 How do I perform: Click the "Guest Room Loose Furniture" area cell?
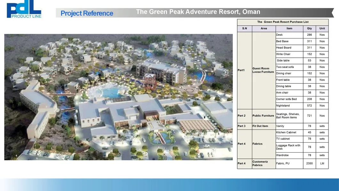coord(264,70)
